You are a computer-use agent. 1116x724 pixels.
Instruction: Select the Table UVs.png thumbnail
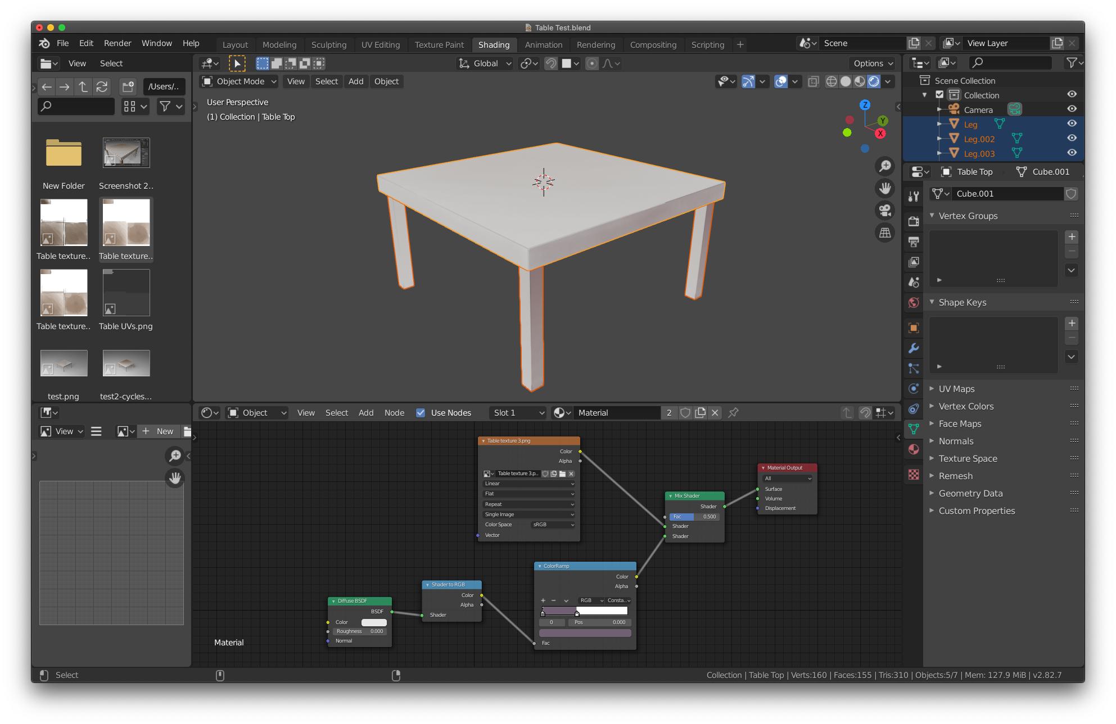point(126,293)
